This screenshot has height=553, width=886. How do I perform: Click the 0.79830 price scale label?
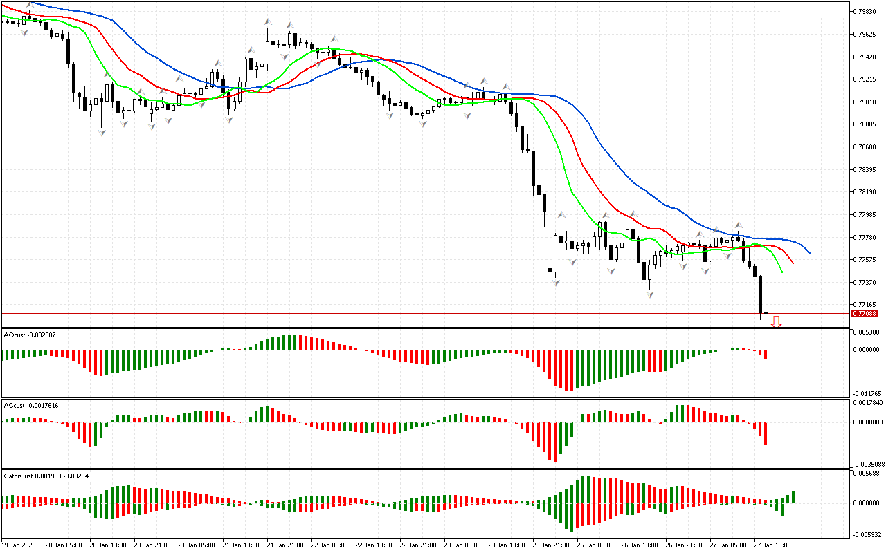[867, 12]
